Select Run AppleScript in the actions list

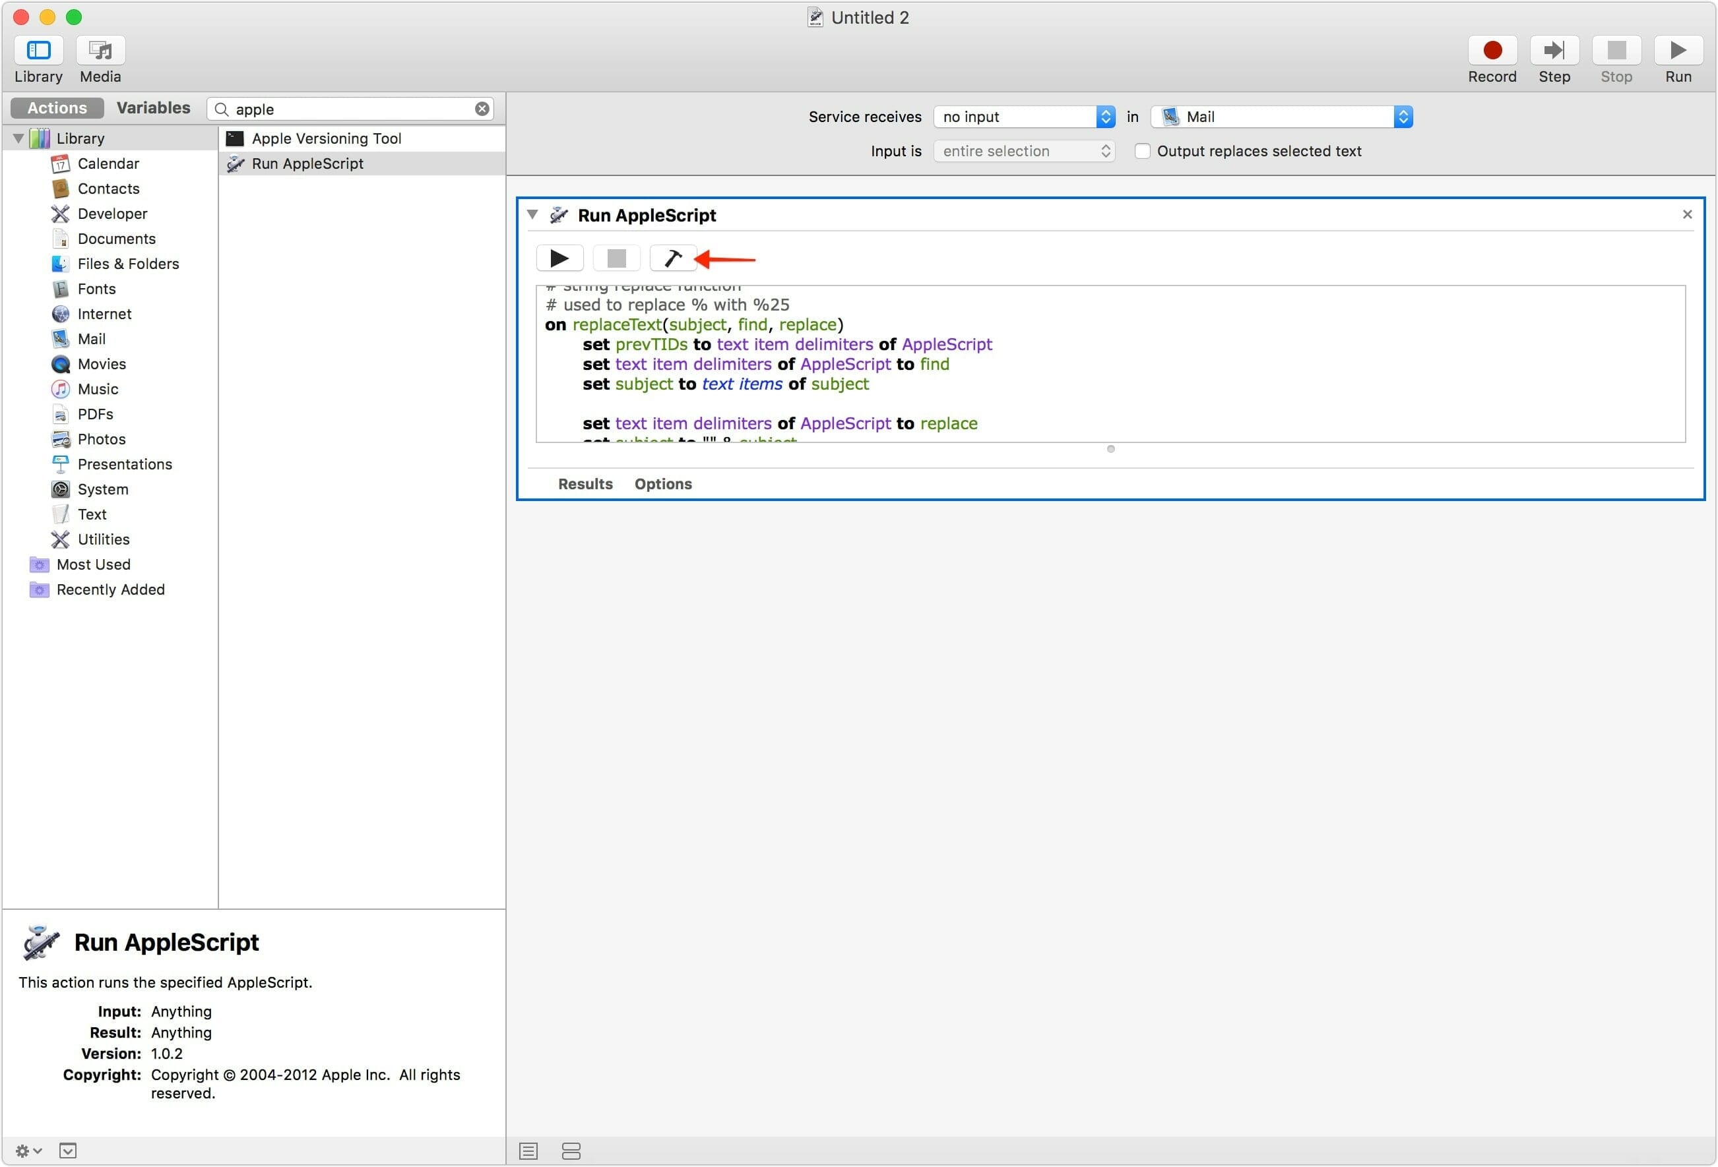[x=362, y=164]
